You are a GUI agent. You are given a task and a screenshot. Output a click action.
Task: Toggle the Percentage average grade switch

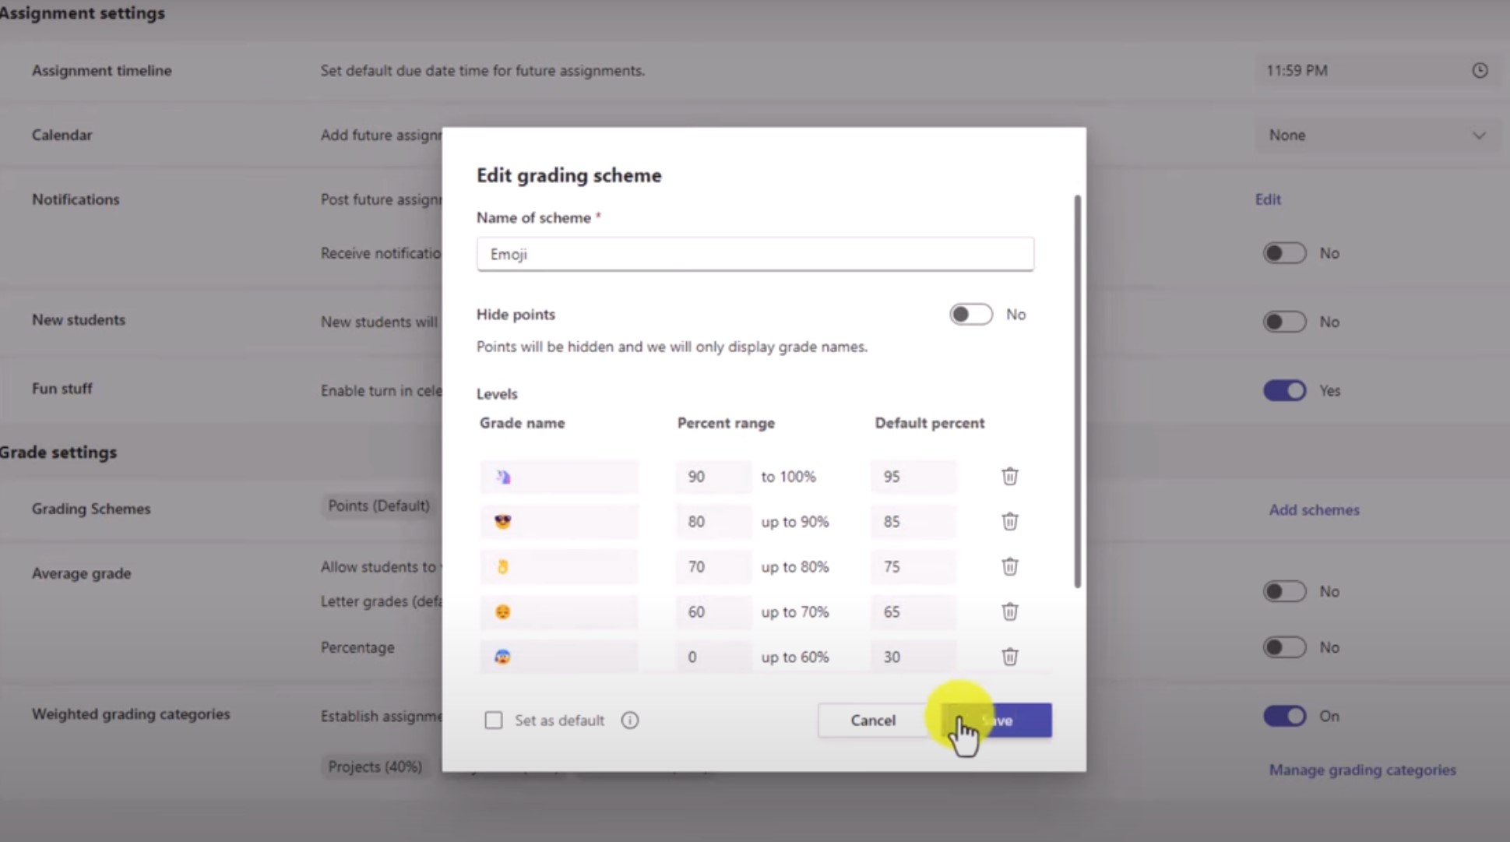coord(1284,647)
